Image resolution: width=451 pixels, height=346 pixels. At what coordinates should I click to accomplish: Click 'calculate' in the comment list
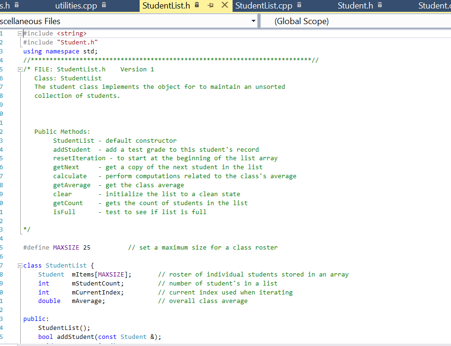click(x=70, y=176)
